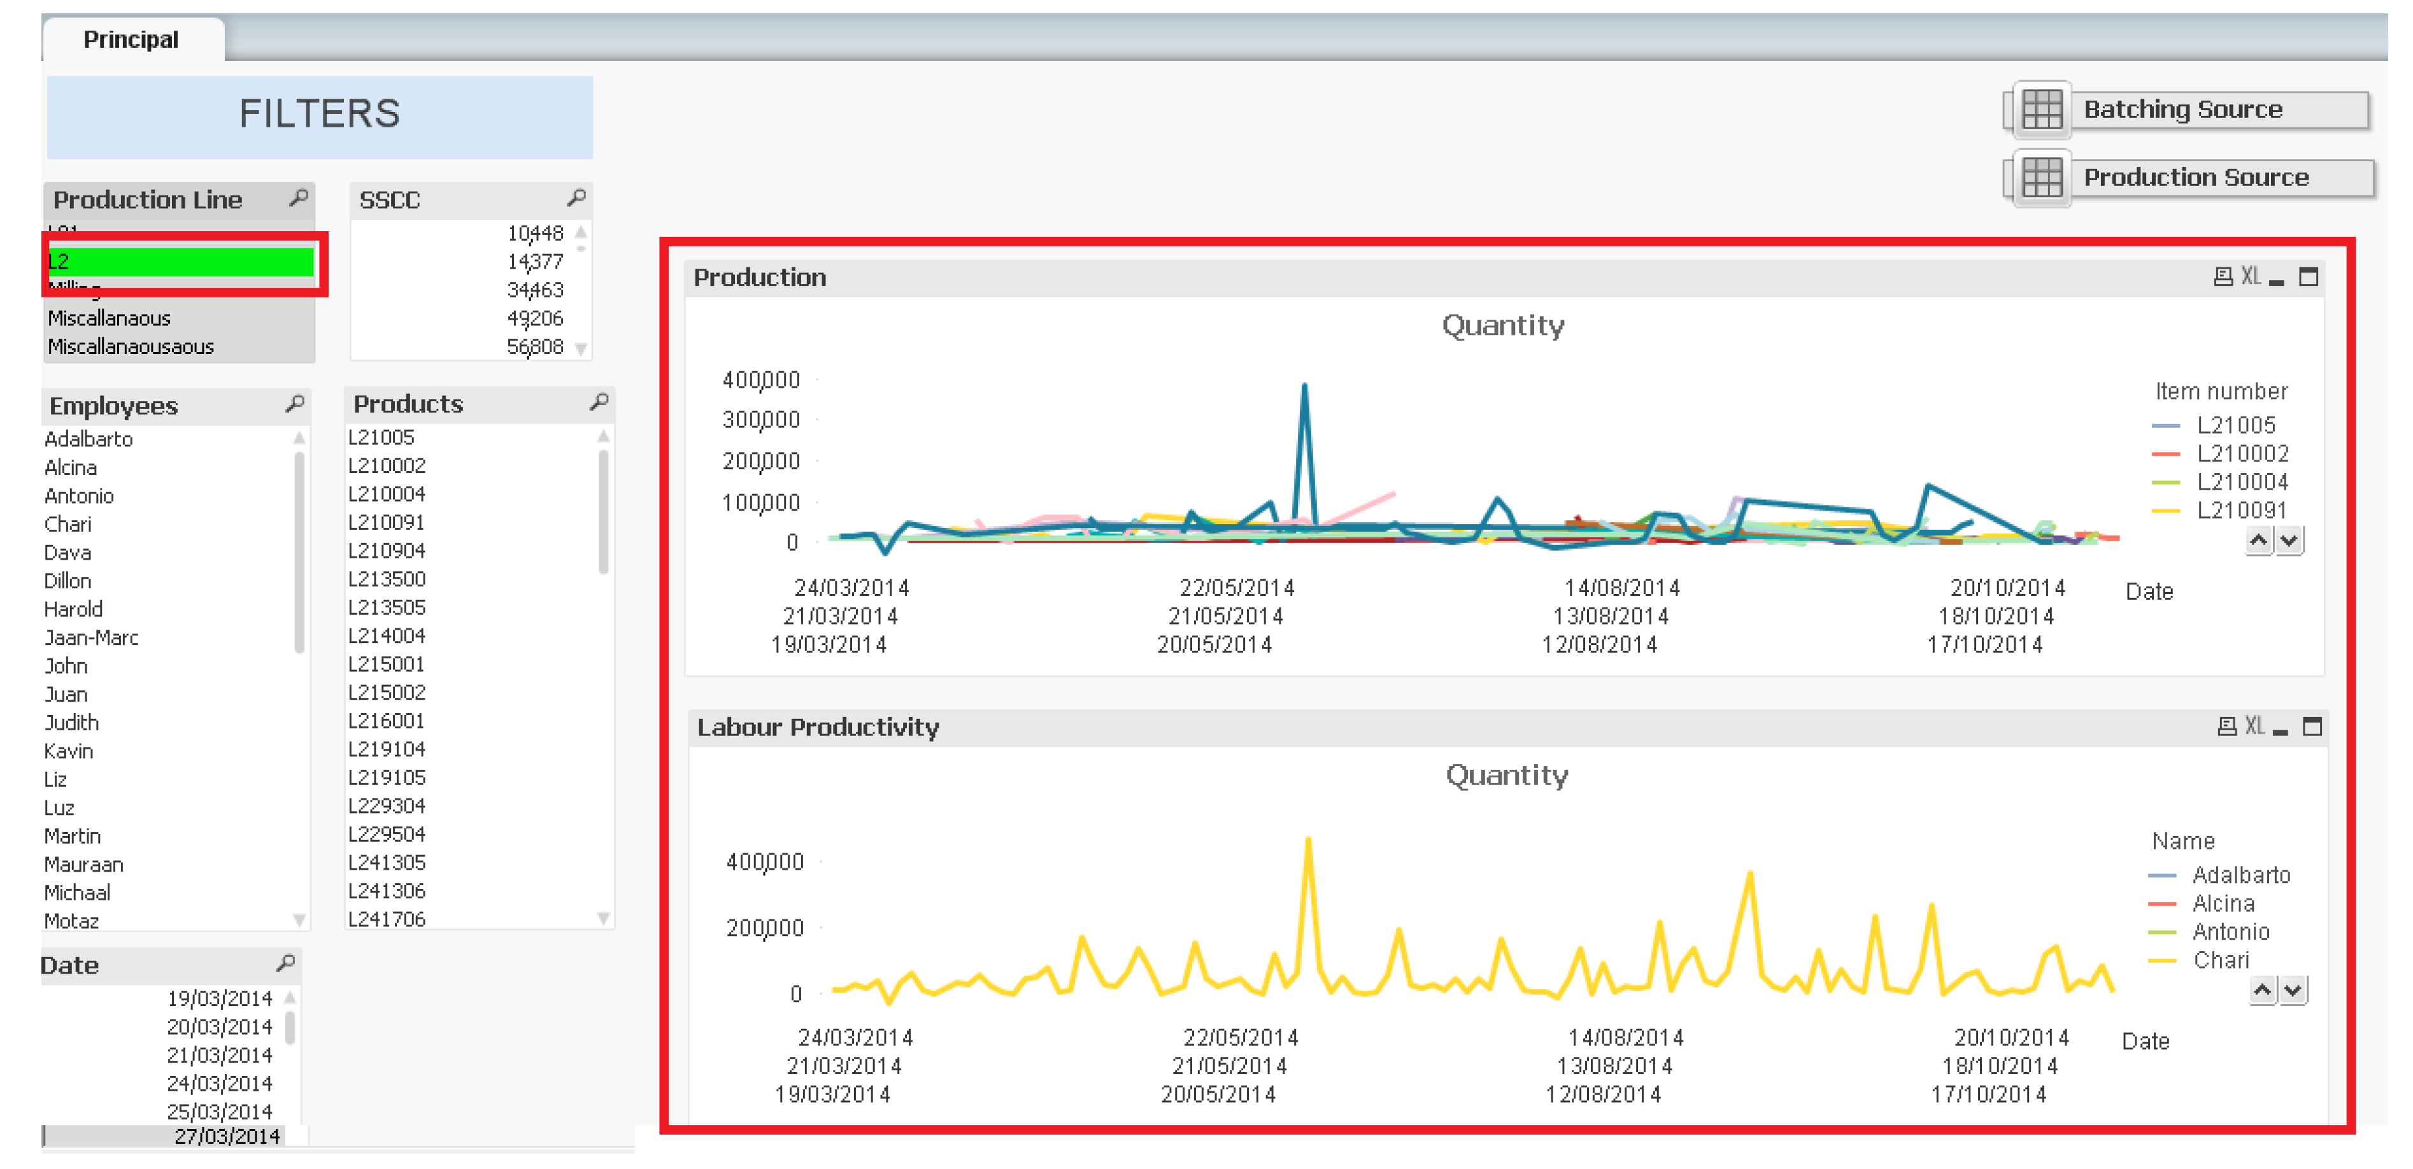Select date 24/03/2014 in Date list
This screenshot has height=1169, width=2413.
[x=219, y=1083]
